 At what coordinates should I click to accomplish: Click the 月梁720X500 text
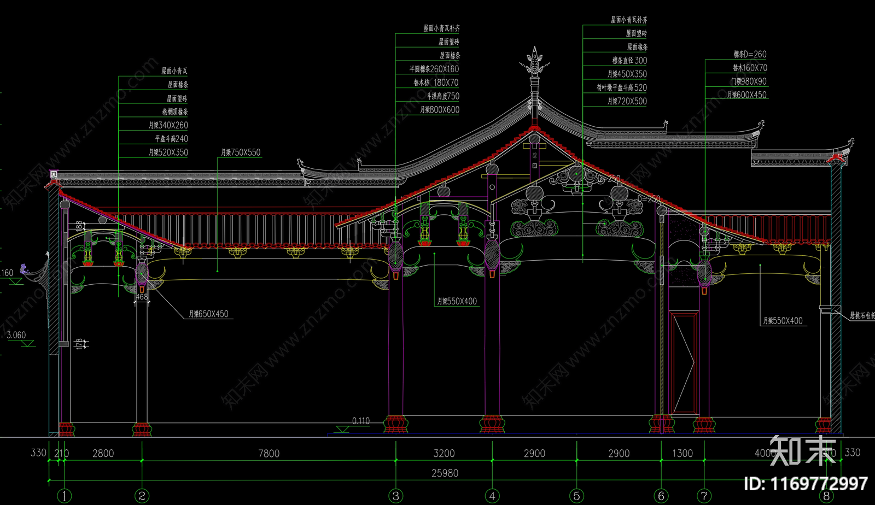coord(627,101)
